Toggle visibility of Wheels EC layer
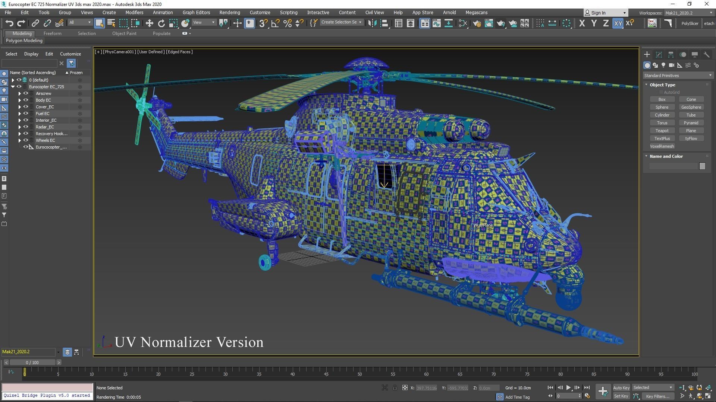This screenshot has width=716, height=402. [26, 140]
